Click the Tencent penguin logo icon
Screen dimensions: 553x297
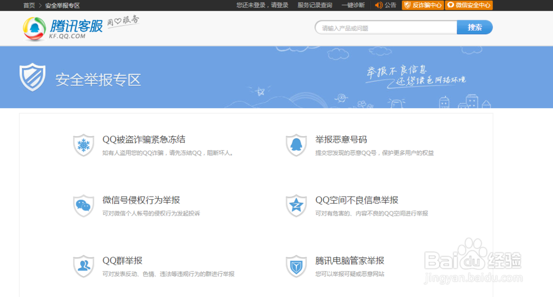34,29
